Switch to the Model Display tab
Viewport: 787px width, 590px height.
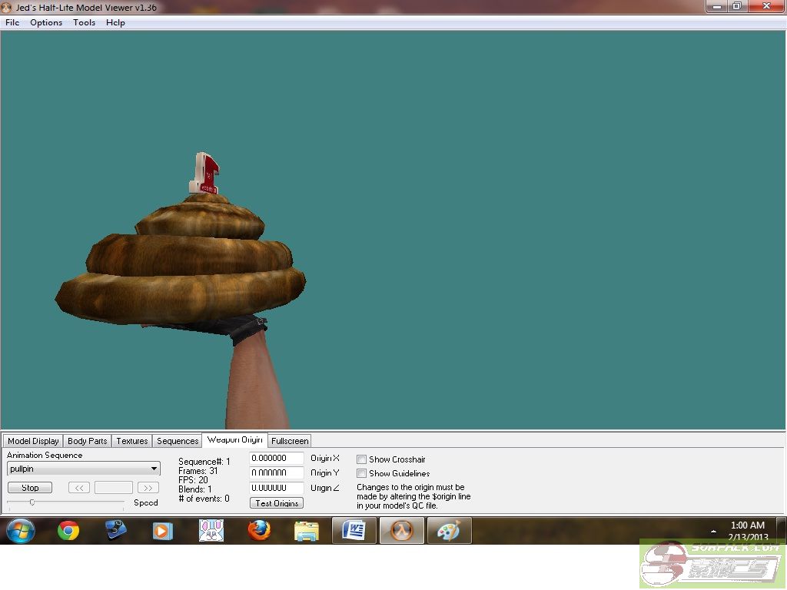(33, 441)
